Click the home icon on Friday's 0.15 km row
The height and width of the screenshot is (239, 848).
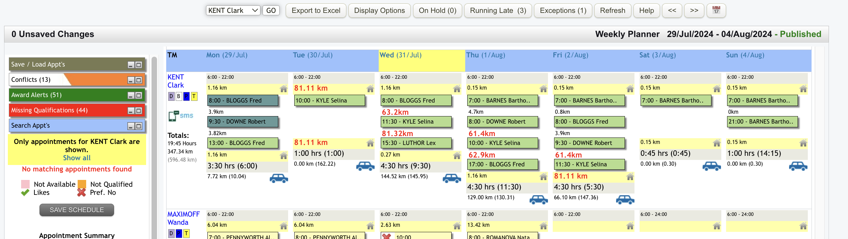coord(630,89)
